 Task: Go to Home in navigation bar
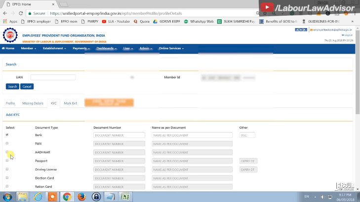[8, 48]
